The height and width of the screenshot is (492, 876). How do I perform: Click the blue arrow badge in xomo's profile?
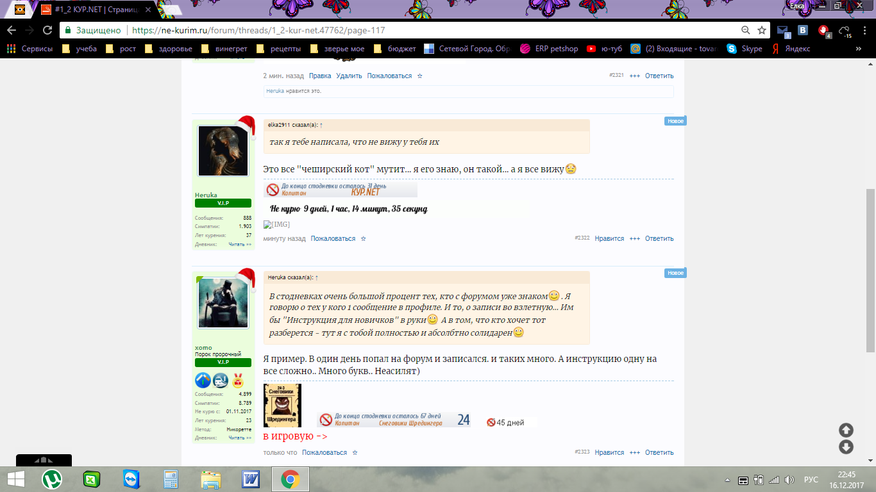pyautogui.click(x=203, y=380)
